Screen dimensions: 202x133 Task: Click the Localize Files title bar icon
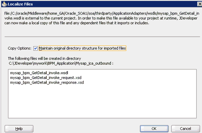(x=4, y=4)
